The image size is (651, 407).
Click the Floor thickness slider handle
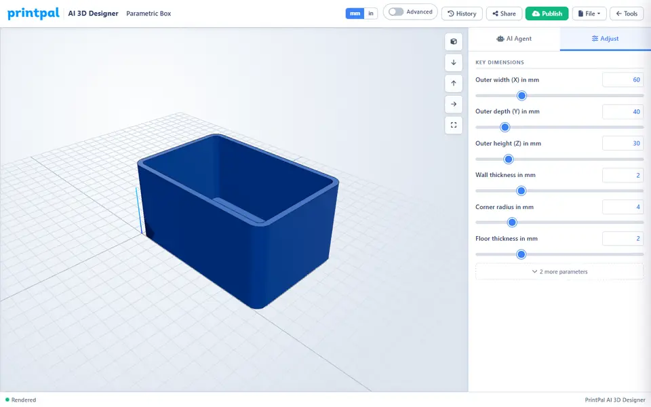(521, 254)
